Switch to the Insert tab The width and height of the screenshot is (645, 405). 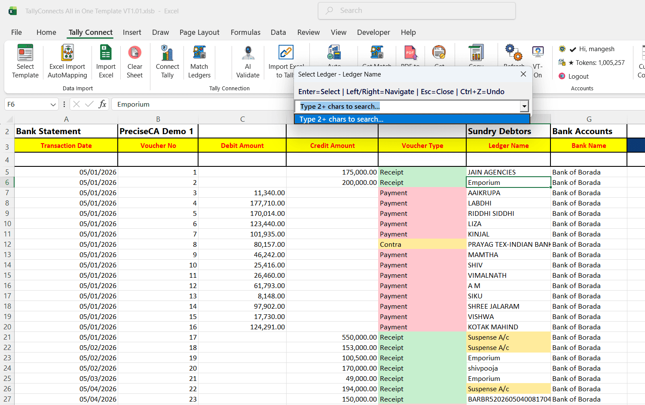point(132,32)
